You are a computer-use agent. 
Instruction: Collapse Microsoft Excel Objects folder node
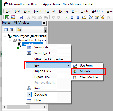10,40
